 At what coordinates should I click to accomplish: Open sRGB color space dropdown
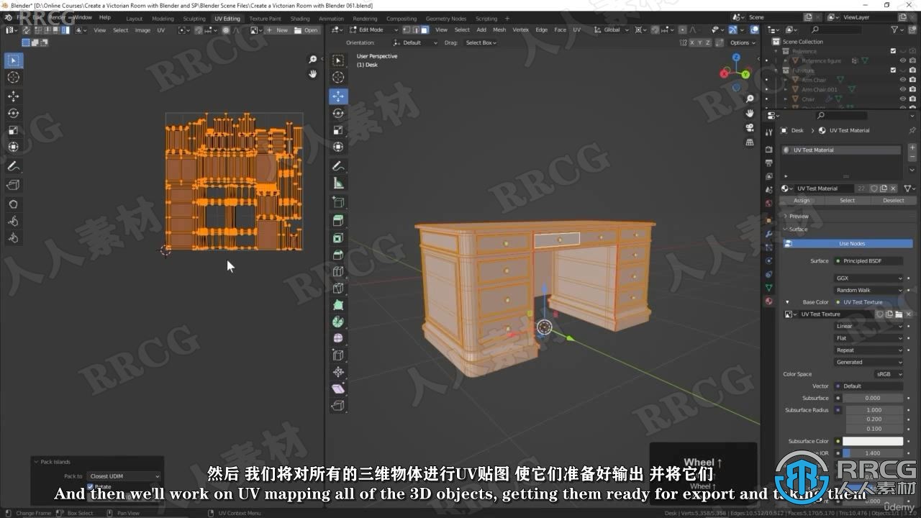(889, 374)
